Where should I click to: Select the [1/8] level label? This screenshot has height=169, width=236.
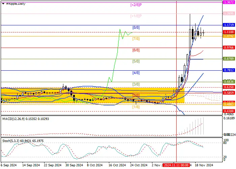point(136,107)
